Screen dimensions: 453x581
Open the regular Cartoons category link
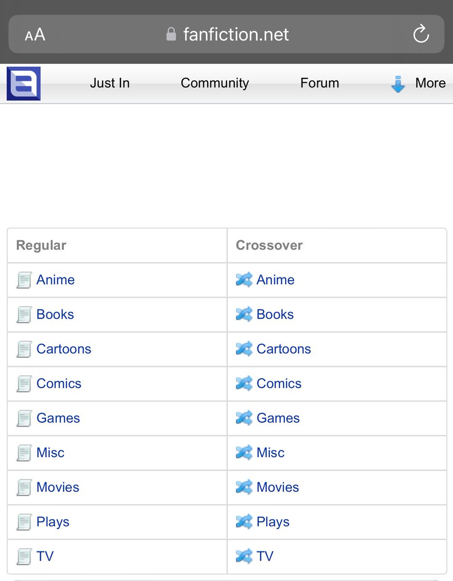[64, 349]
